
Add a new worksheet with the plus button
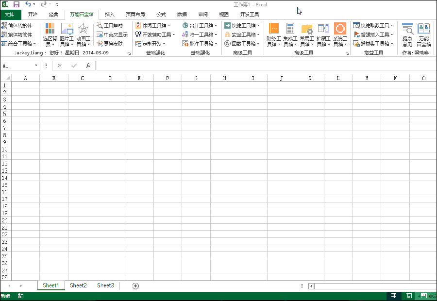pyautogui.click(x=135, y=285)
